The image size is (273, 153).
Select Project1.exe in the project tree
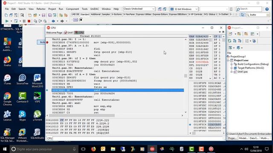click(241, 60)
